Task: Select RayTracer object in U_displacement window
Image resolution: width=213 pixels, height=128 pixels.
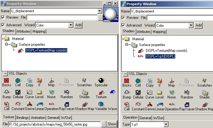Action: pyautogui.click(x=67, y=106)
